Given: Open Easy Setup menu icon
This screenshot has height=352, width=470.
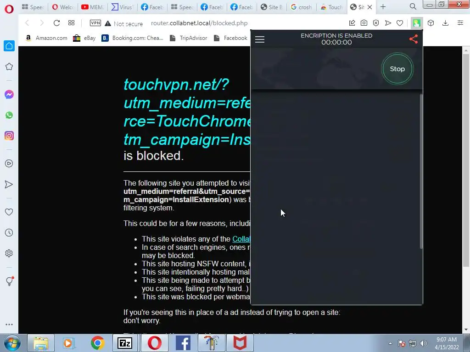Looking at the screenshot, I should click(460, 23).
